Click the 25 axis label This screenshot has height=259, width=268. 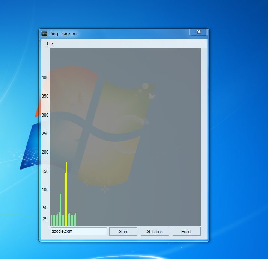[45, 219]
